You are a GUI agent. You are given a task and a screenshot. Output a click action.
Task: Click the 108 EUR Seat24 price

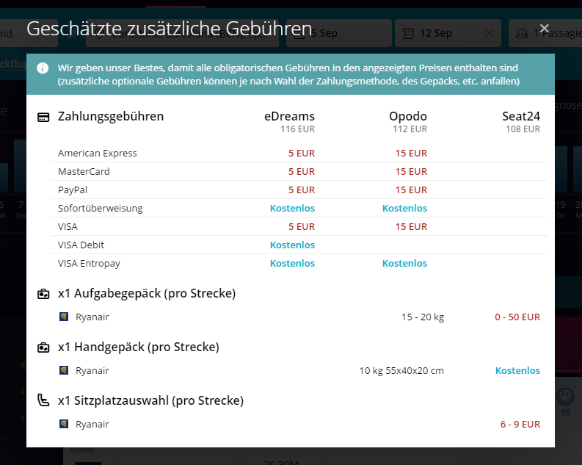[x=523, y=129]
